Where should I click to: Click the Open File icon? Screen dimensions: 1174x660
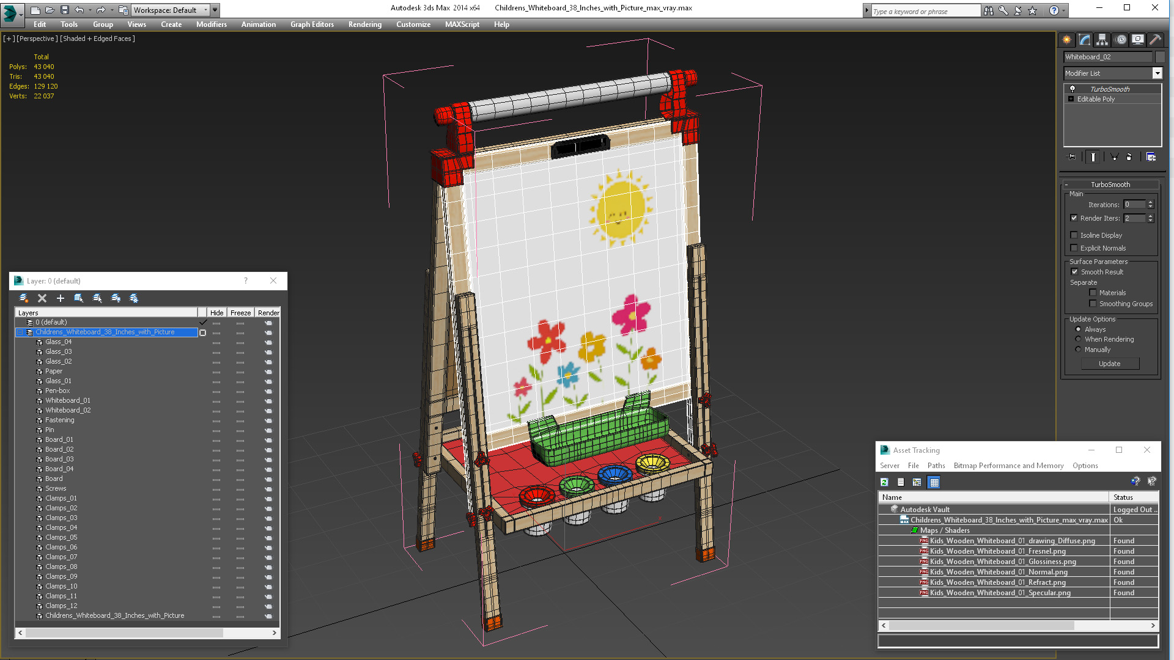click(x=50, y=10)
